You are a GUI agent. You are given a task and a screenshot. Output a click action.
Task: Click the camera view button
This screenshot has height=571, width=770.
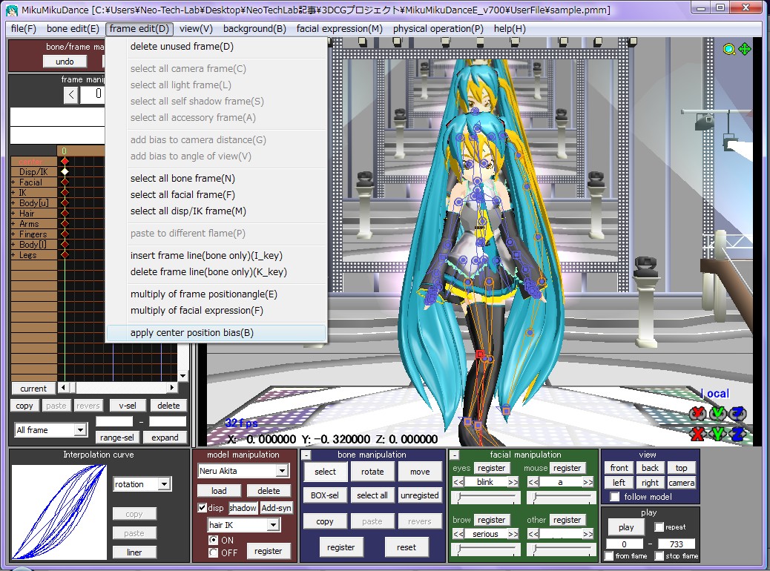(x=682, y=483)
